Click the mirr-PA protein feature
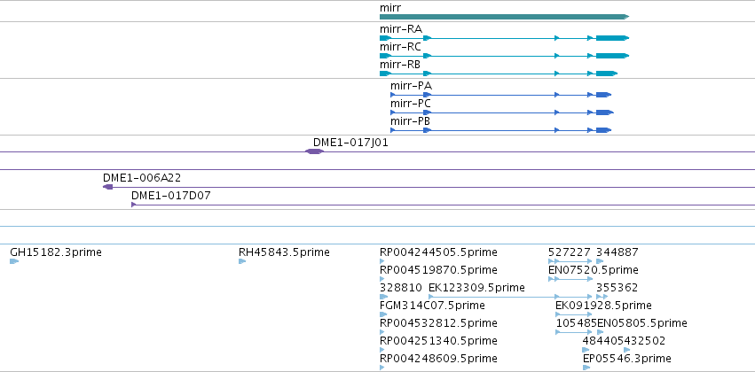The height and width of the screenshot is (372, 755). [x=500, y=95]
